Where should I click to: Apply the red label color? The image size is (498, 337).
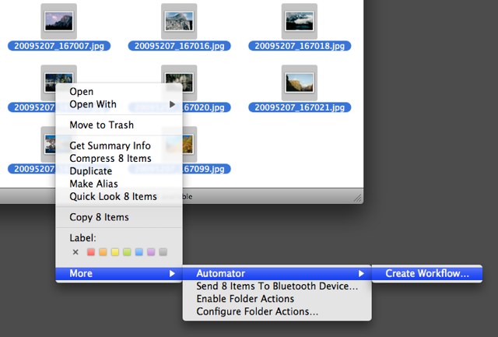[x=90, y=252]
